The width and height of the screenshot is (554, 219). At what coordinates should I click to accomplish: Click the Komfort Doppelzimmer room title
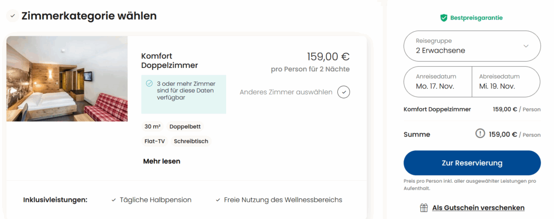pos(169,61)
